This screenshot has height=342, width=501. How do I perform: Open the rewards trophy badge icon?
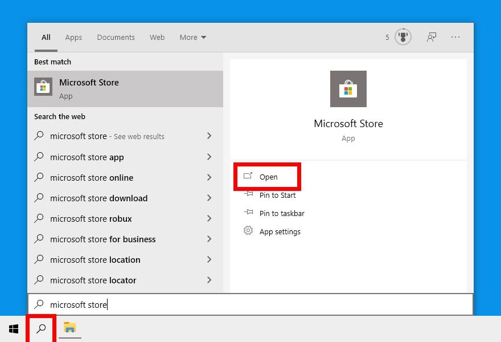403,37
